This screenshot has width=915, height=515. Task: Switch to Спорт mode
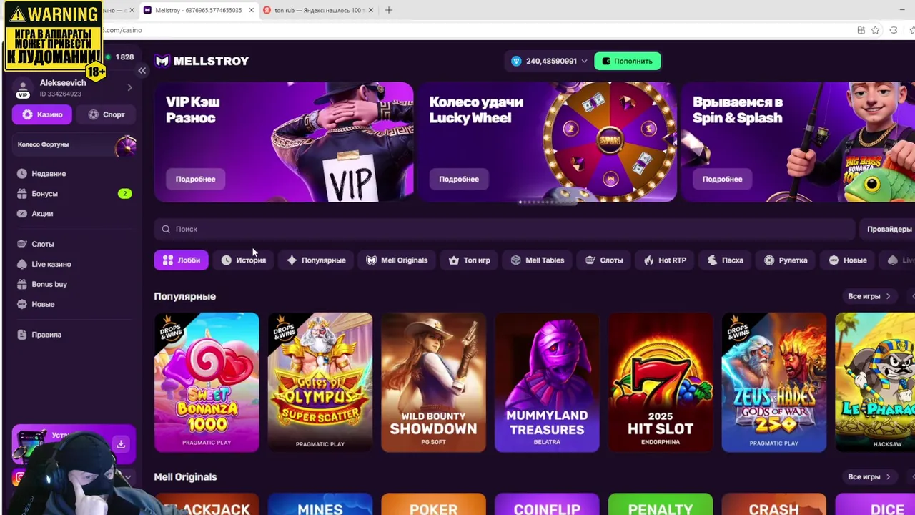click(x=107, y=114)
